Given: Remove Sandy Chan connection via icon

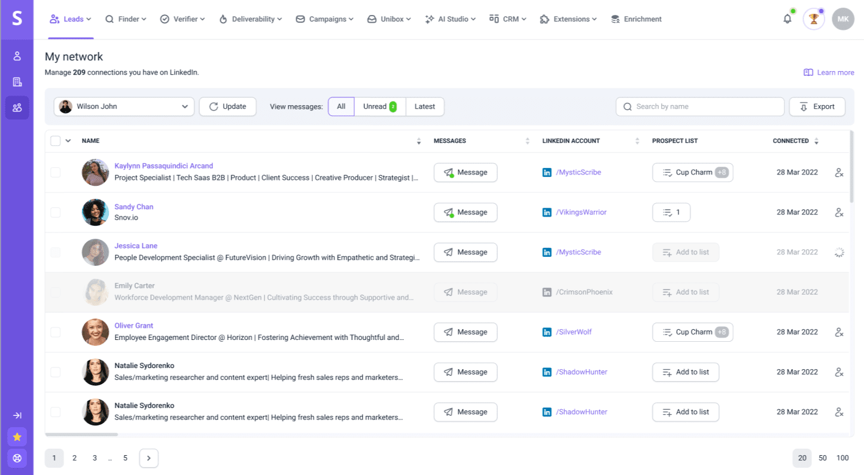Looking at the screenshot, I should pyautogui.click(x=839, y=213).
